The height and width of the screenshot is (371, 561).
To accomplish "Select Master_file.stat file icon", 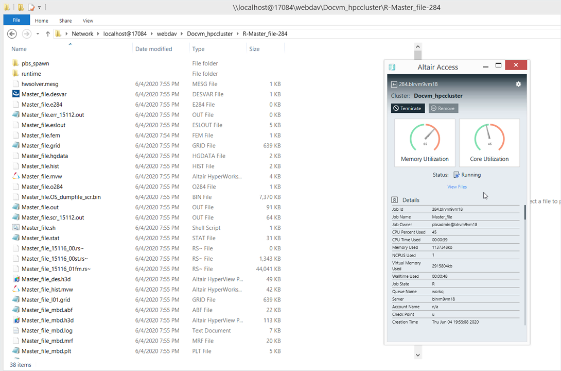I will coord(16,238).
